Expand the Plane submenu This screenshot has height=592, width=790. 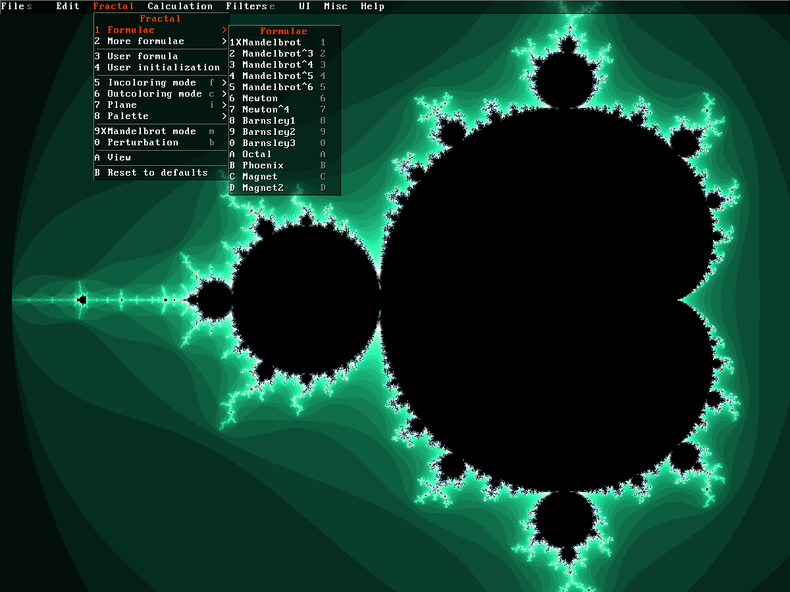pos(122,105)
